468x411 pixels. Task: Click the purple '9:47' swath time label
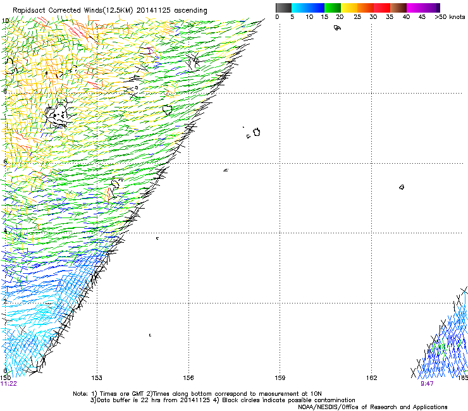427,384
